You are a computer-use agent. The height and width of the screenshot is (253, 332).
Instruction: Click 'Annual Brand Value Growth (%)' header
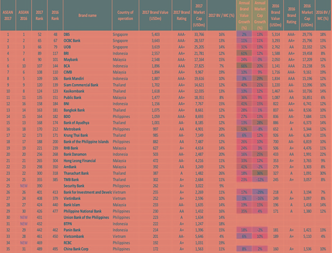(x=244, y=16)
